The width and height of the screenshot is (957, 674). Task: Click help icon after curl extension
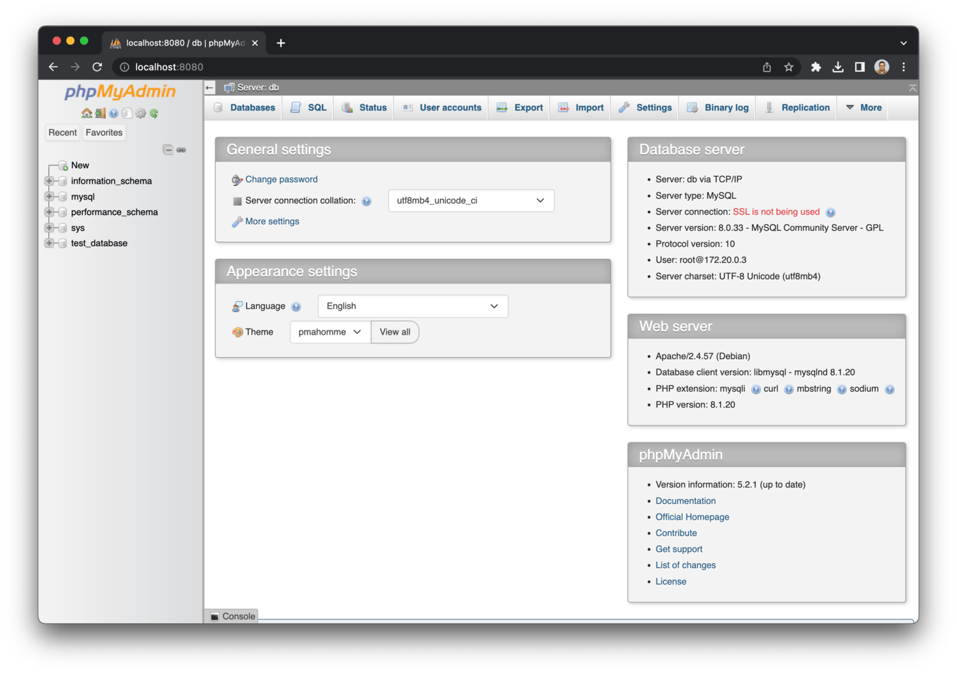point(788,389)
